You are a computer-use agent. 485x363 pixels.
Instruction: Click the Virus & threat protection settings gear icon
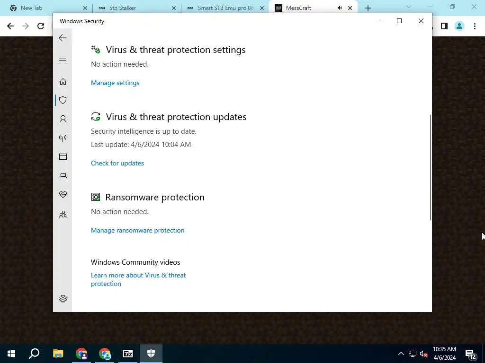(96, 49)
